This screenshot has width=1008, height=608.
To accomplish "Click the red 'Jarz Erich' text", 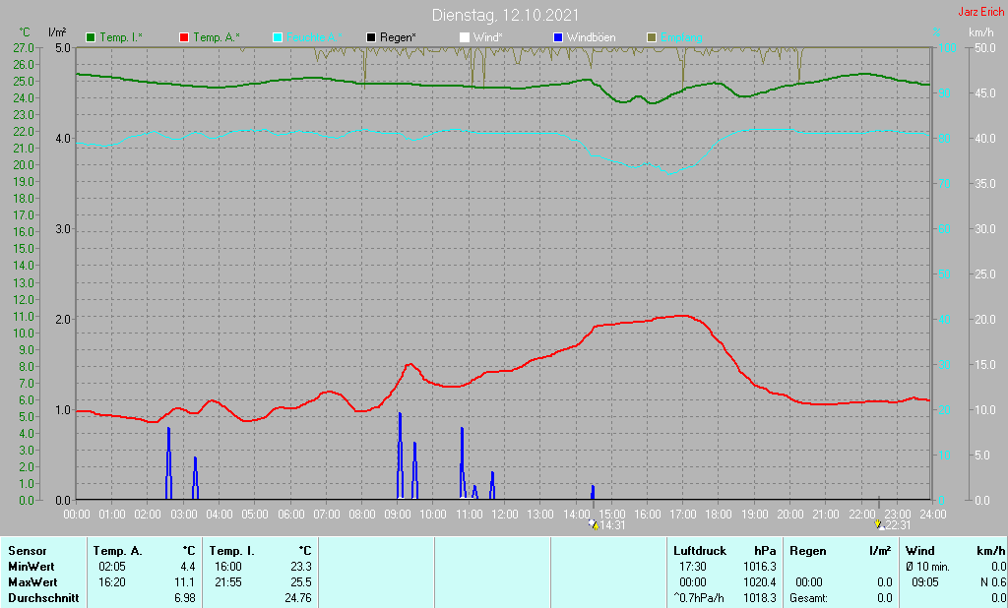I will (981, 12).
